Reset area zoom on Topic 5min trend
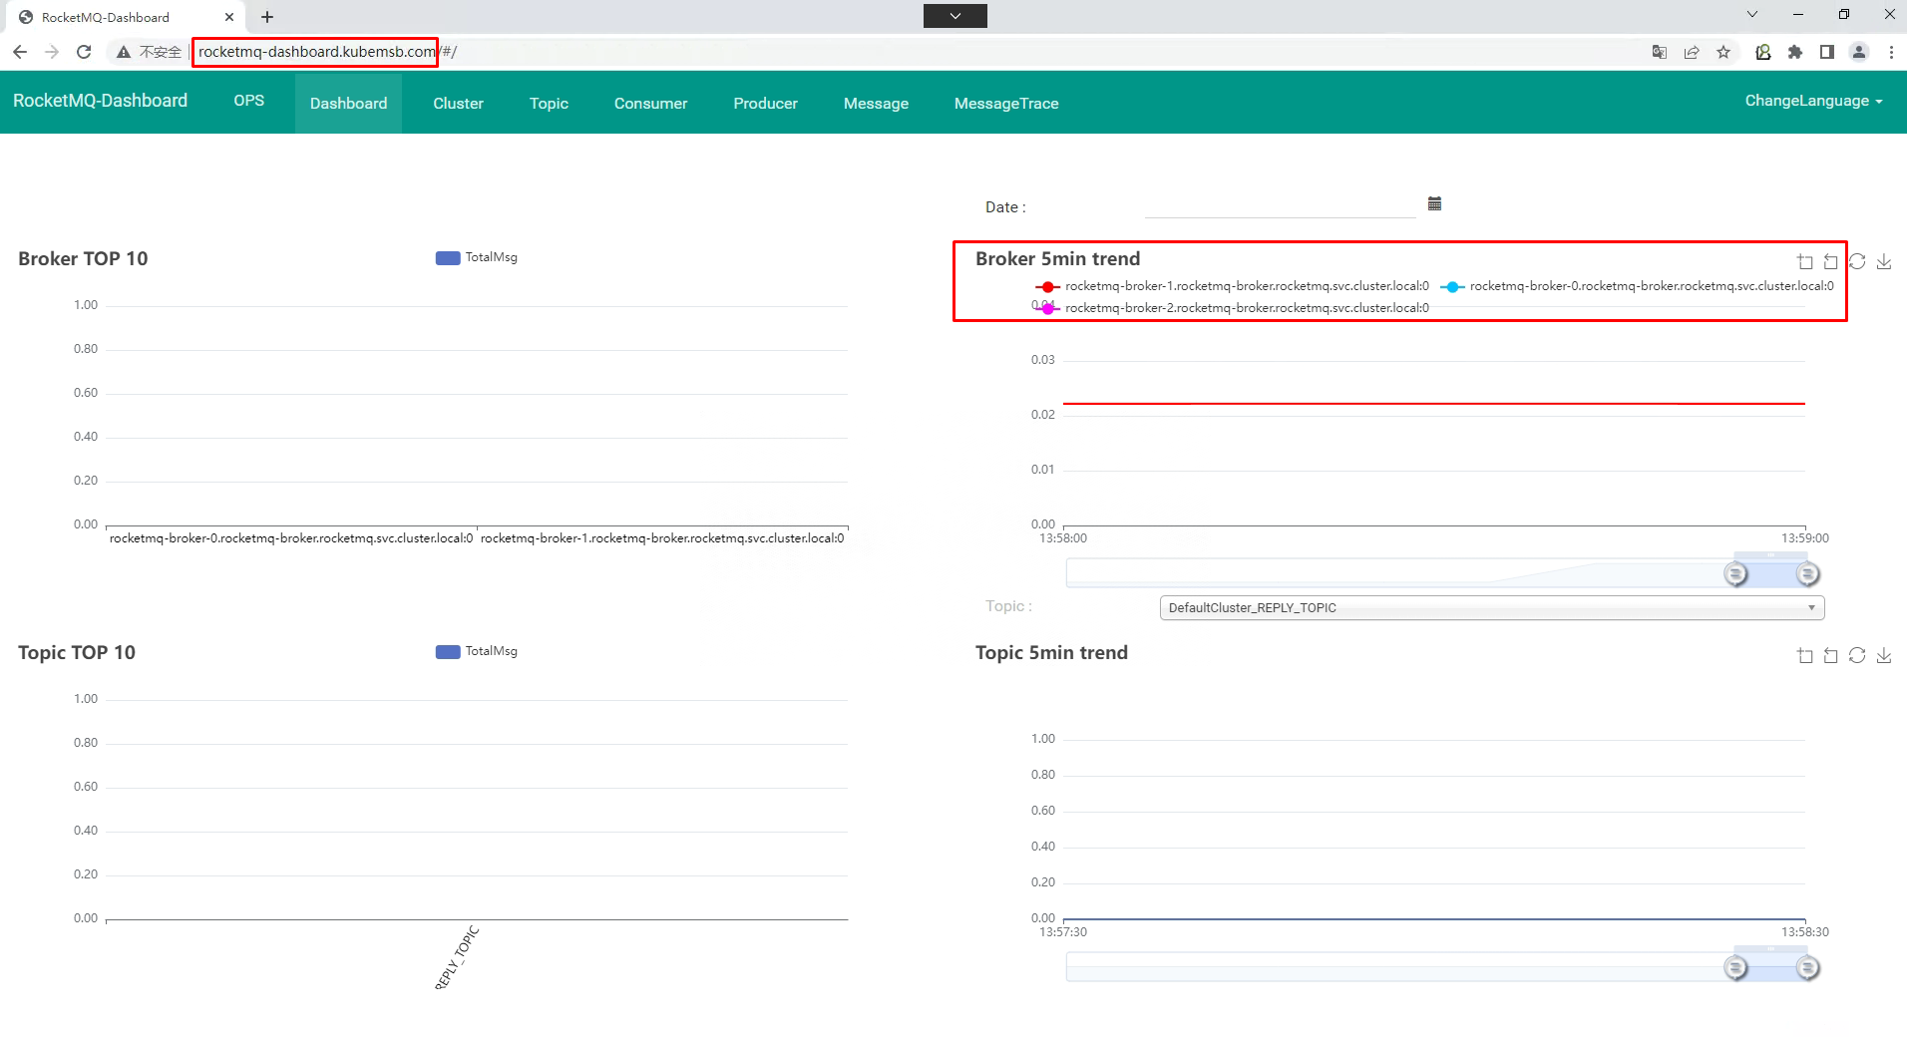 [1830, 655]
